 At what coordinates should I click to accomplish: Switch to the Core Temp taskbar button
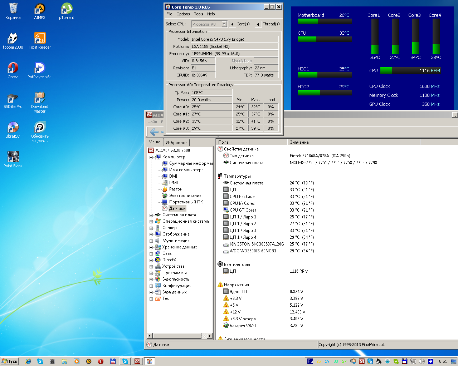150,361
